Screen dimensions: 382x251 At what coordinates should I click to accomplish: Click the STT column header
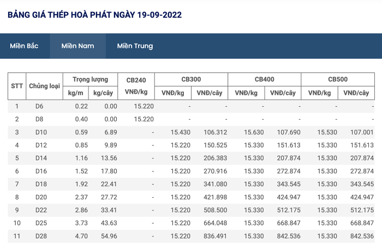(x=17, y=86)
